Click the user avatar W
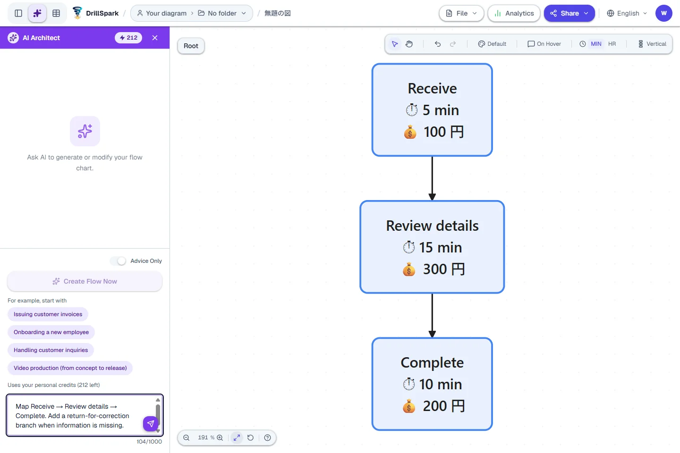This screenshot has width=680, height=453. [664, 13]
